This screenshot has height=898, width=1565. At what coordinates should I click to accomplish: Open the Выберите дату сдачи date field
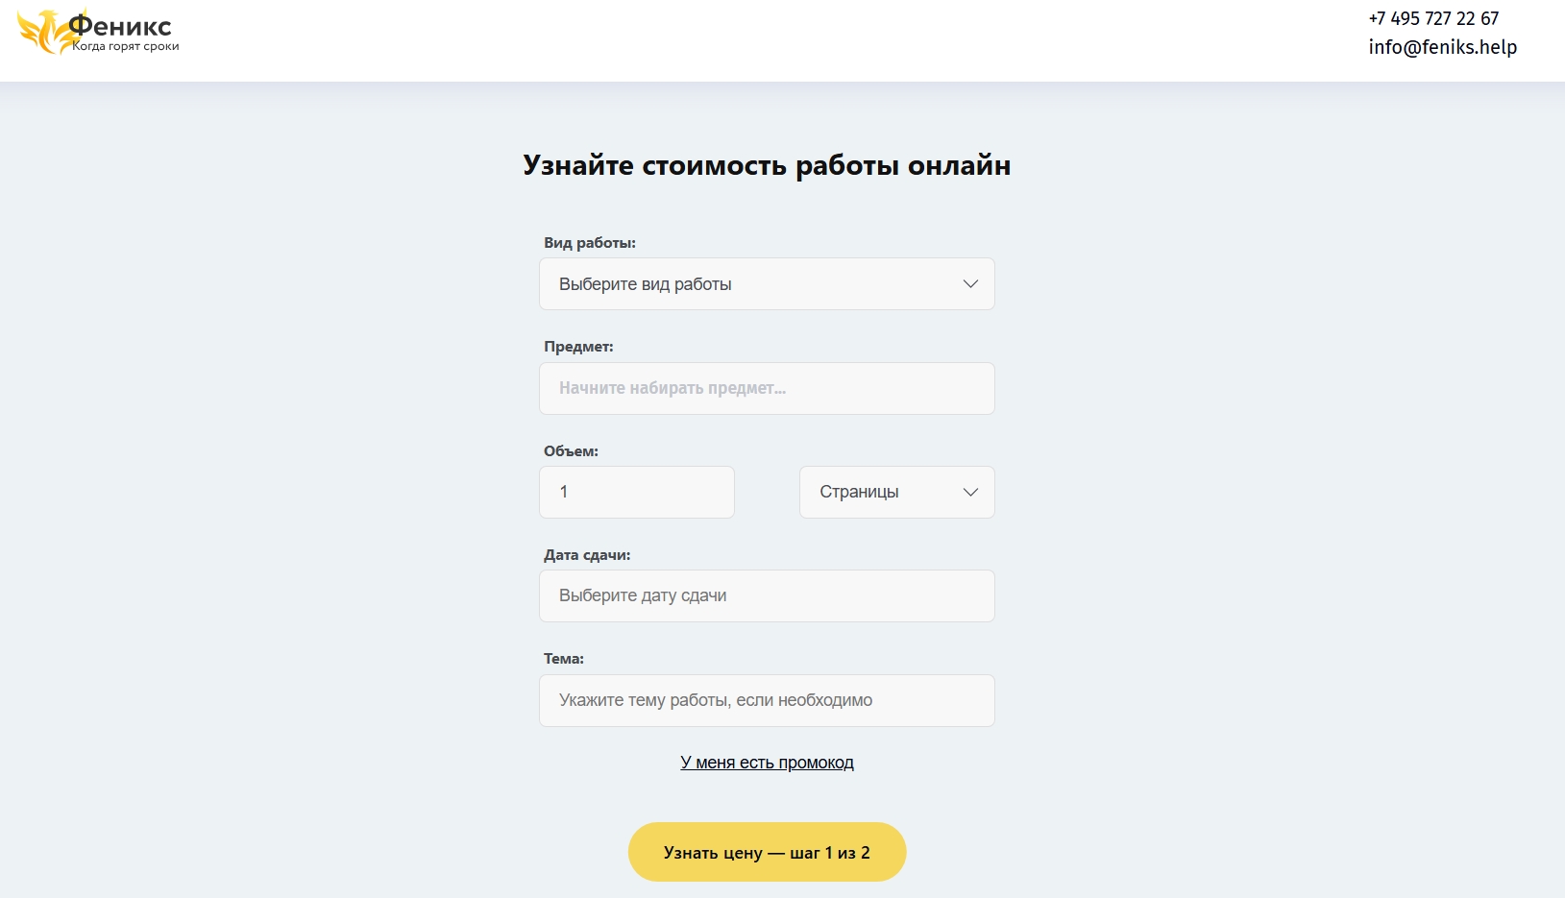click(x=766, y=595)
